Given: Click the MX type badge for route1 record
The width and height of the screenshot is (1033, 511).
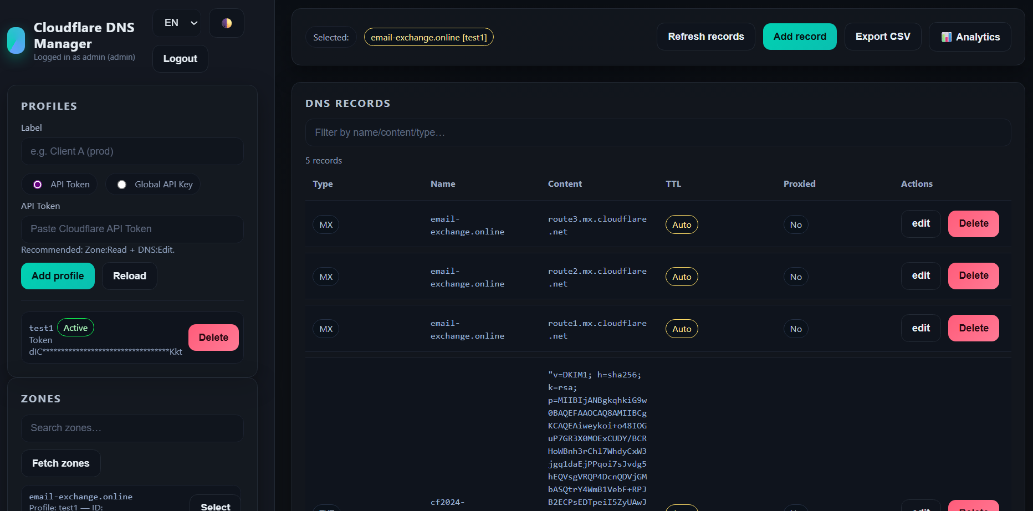Looking at the screenshot, I should pyautogui.click(x=326, y=329).
